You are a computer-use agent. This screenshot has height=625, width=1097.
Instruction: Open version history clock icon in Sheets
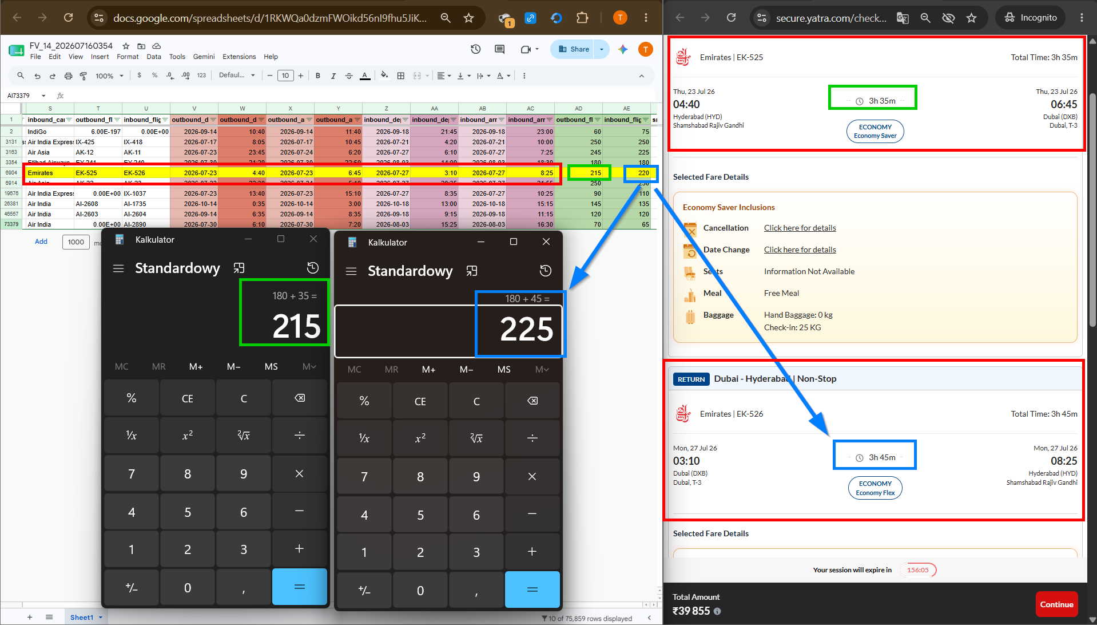[475, 49]
